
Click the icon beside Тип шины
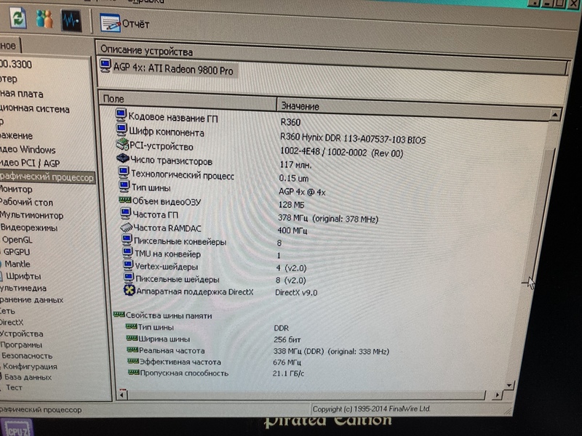tap(124, 186)
